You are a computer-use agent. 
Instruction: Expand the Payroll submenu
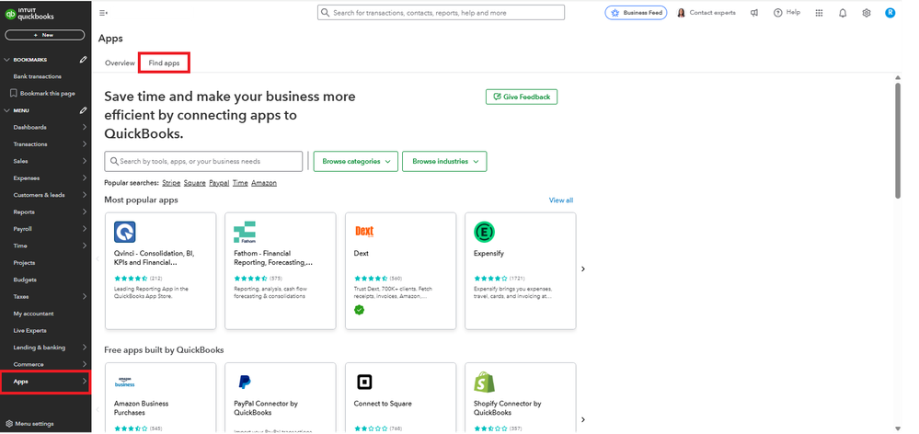point(85,229)
